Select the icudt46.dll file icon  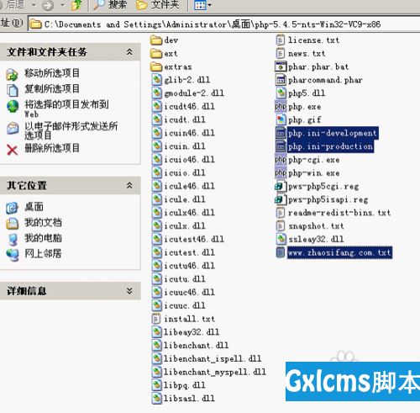(x=157, y=106)
